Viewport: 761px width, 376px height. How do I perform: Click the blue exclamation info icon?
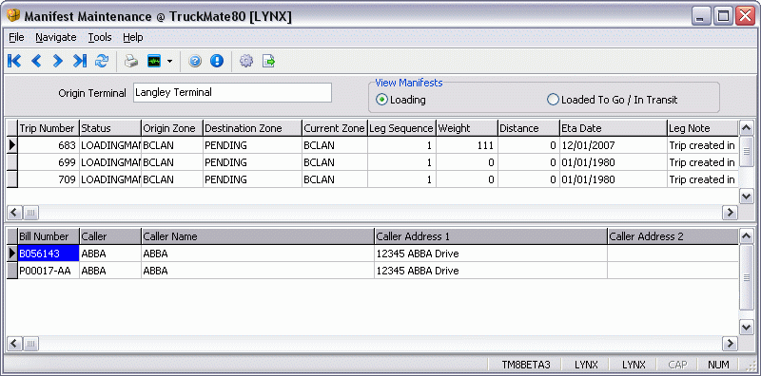[217, 61]
